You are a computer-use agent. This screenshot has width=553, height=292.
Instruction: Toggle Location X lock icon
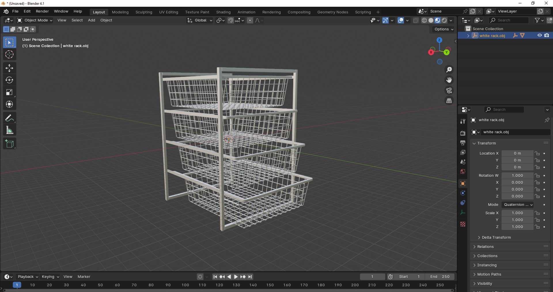click(537, 153)
